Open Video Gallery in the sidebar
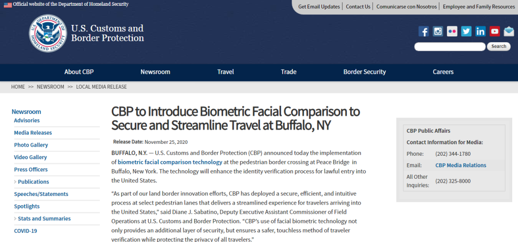This screenshot has height=242, width=518. click(x=30, y=157)
